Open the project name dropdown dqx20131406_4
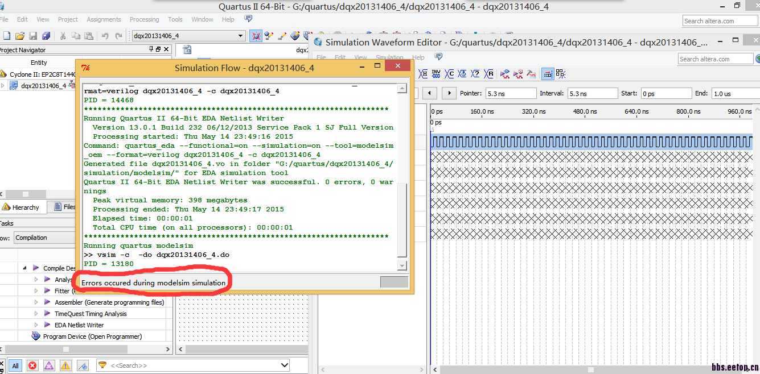The image size is (760, 374). pos(188,36)
